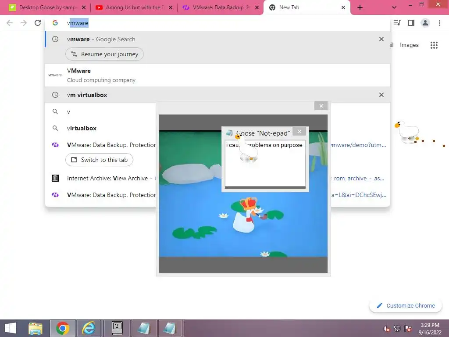
Task: Click Switch to this tab button
Action: click(99, 160)
